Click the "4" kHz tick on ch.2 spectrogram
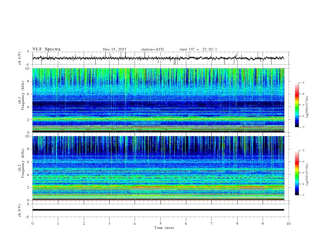Screen dimensions: 325x251 29,175
